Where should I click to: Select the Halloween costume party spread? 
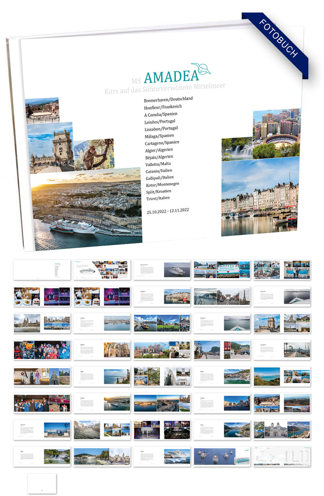point(42,350)
